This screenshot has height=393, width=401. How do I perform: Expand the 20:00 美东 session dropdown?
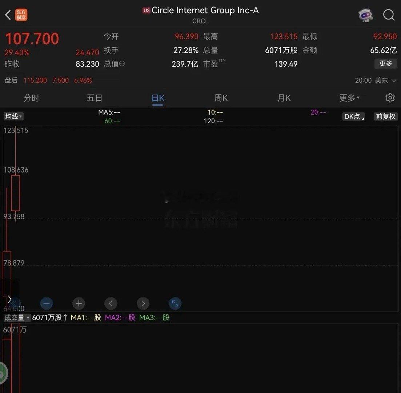click(376, 80)
